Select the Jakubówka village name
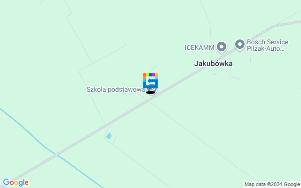The image size is (301, 188). point(213,63)
